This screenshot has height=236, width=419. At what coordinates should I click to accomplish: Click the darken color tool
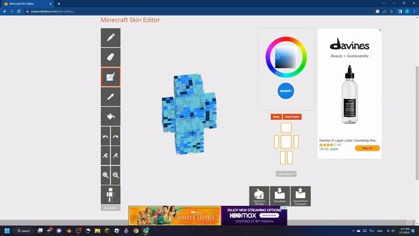click(115, 155)
